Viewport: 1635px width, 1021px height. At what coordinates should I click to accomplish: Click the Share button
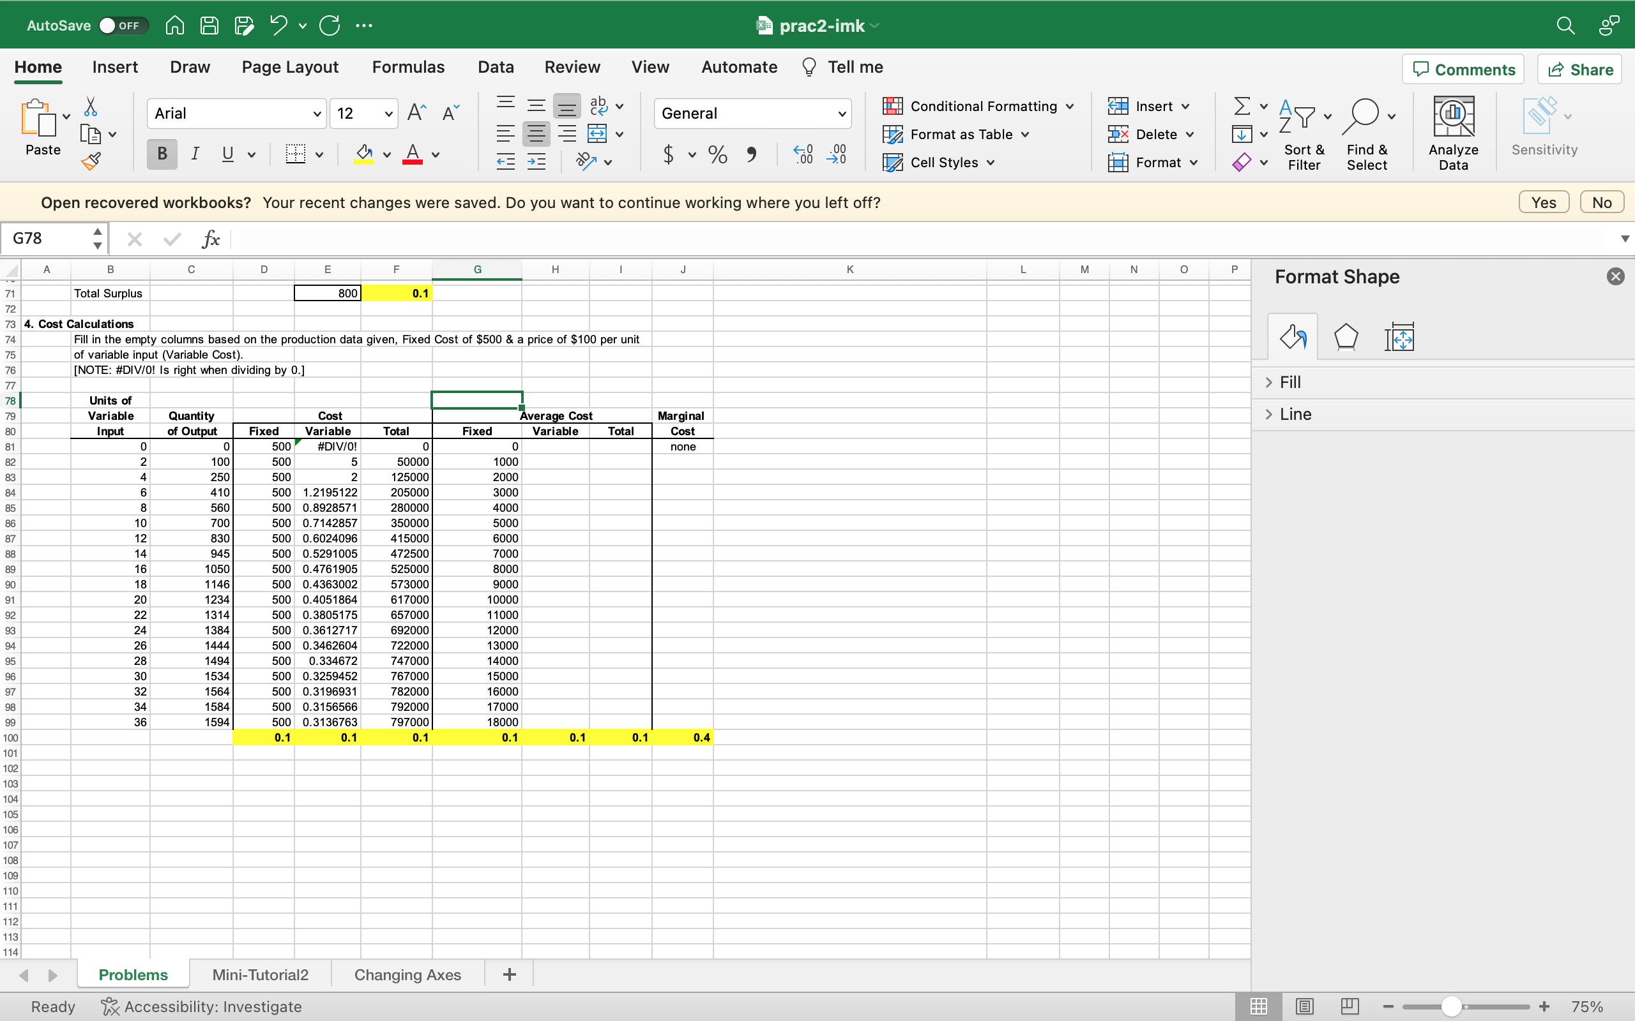1579,69
